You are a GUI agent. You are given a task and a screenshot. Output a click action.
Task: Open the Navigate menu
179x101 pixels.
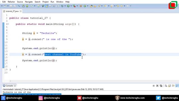click(x=29, y=2)
